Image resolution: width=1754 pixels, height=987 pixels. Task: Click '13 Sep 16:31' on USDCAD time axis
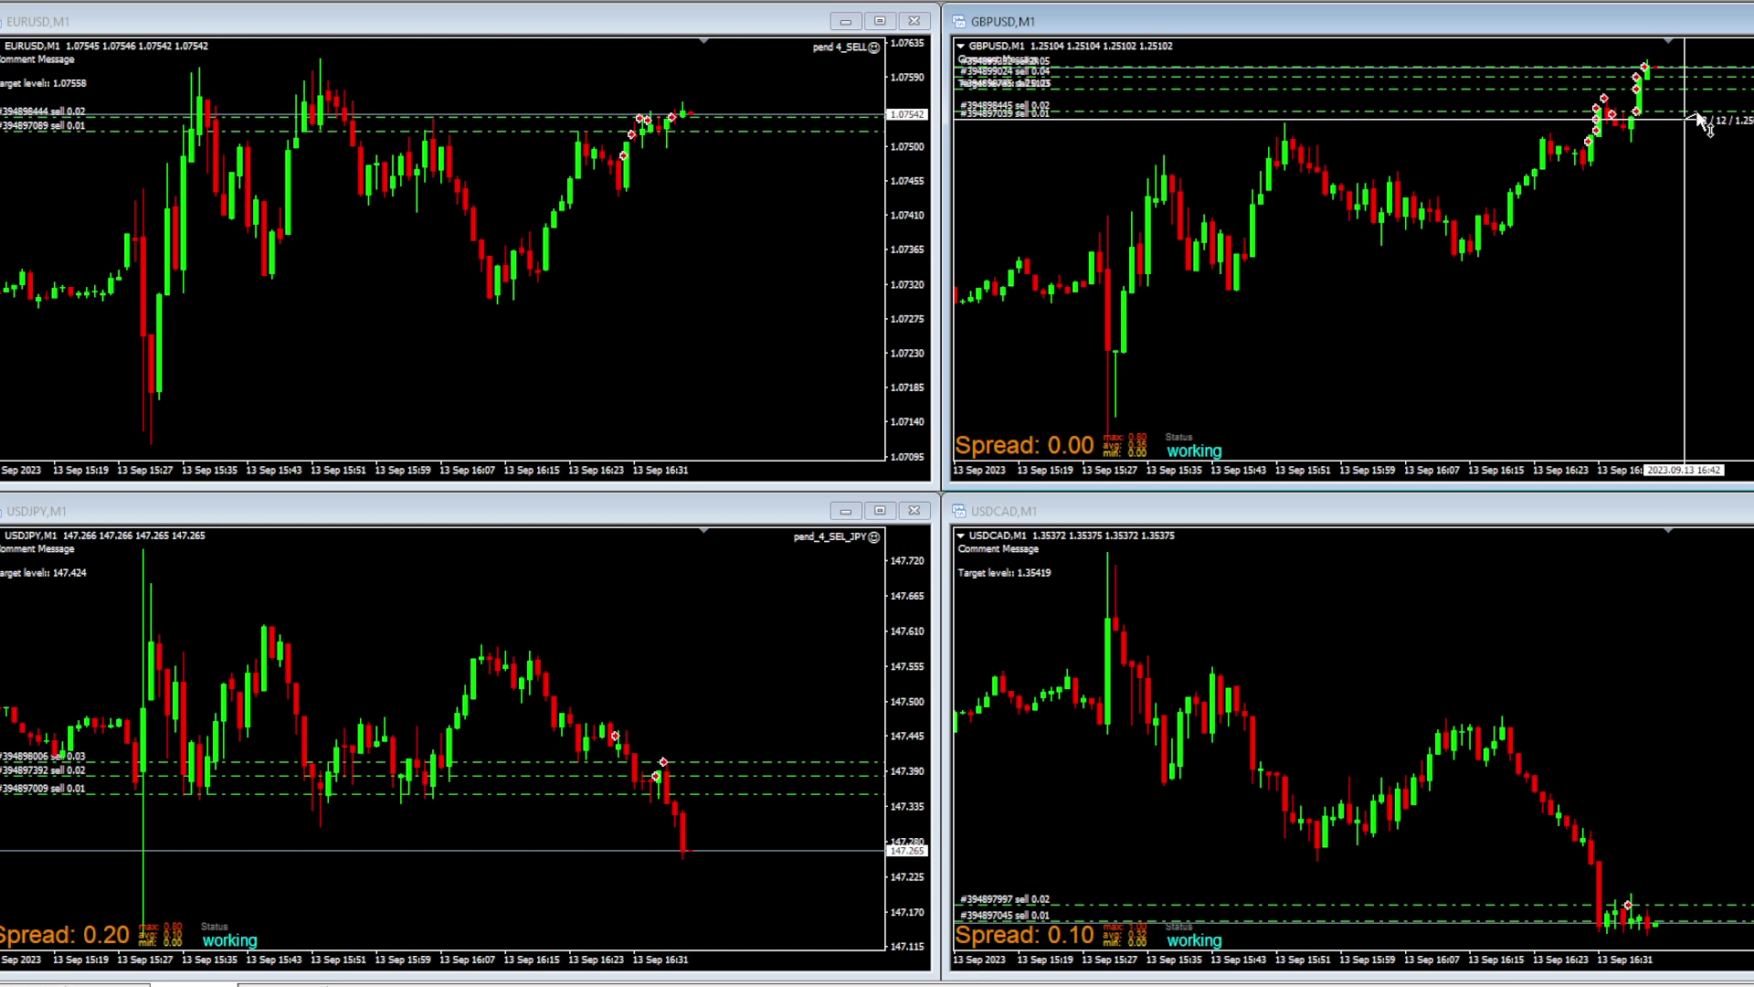[x=1625, y=960]
